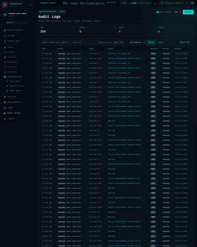Click the target_id filter field
This screenshot has height=247, width=197.
pyautogui.click(x=111, y=42)
